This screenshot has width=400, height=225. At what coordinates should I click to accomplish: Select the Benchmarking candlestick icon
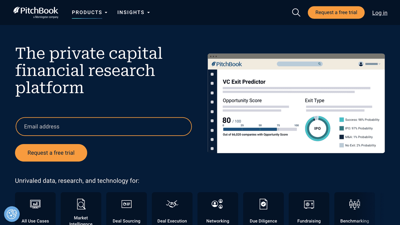pos(354,204)
